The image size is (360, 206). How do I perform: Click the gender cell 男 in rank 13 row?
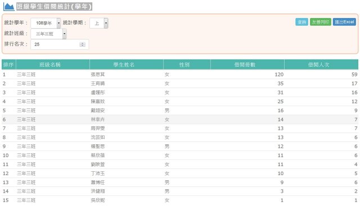pos(167,182)
